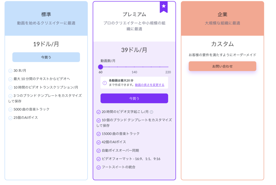The width and height of the screenshot is (276, 185).
Task: Click checkmark icon beside 5000 曲の音楽トラック
Action: click(11, 109)
